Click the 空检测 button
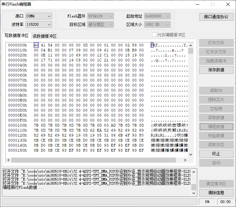236x207 pixels. (x=216, y=109)
